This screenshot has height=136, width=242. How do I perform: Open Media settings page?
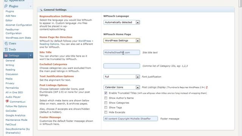click(9, 79)
